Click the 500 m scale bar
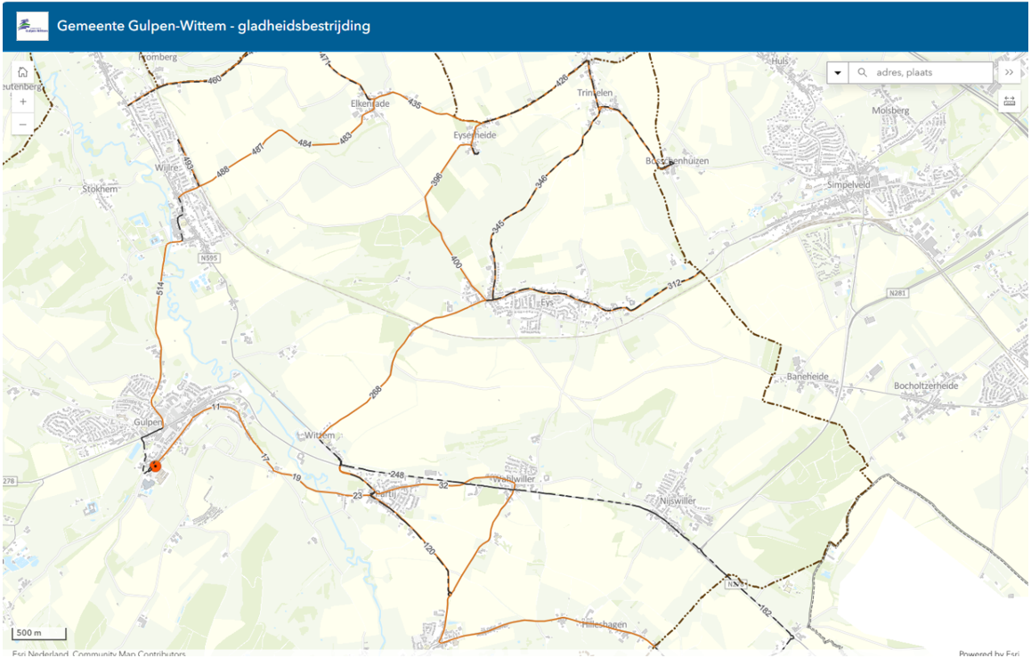The width and height of the screenshot is (1031, 658). coord(39,633)
